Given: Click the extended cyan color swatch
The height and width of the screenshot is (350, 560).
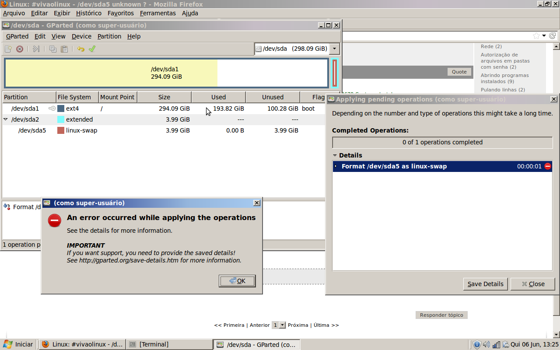Looking at the screenshot, I should pyautogui.click(x=61, y=119).
